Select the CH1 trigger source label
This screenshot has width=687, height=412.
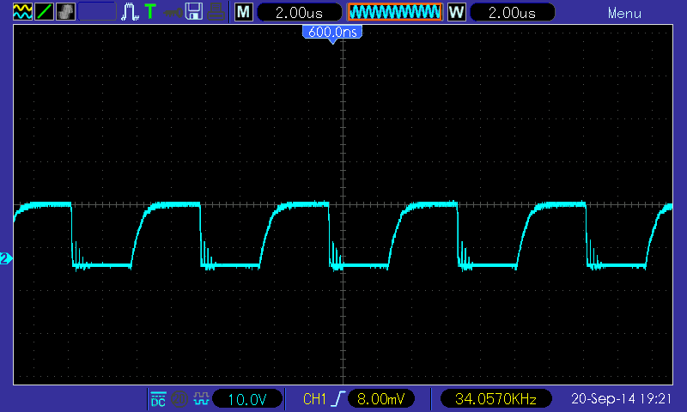(x=314, y=399)
